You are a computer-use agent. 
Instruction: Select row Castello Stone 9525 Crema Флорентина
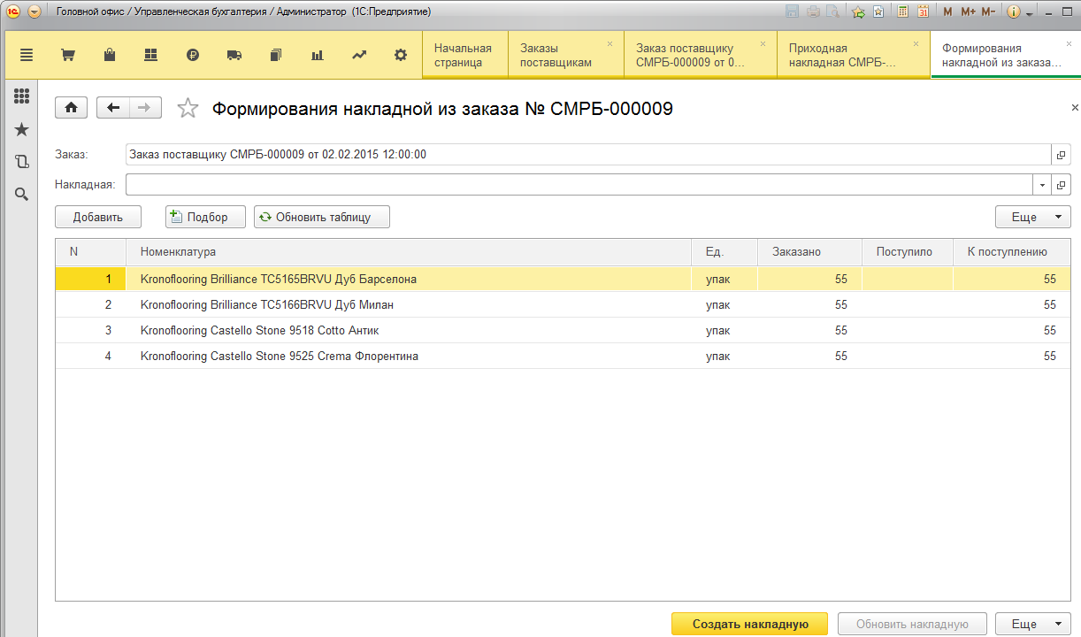tap(563, 356)
